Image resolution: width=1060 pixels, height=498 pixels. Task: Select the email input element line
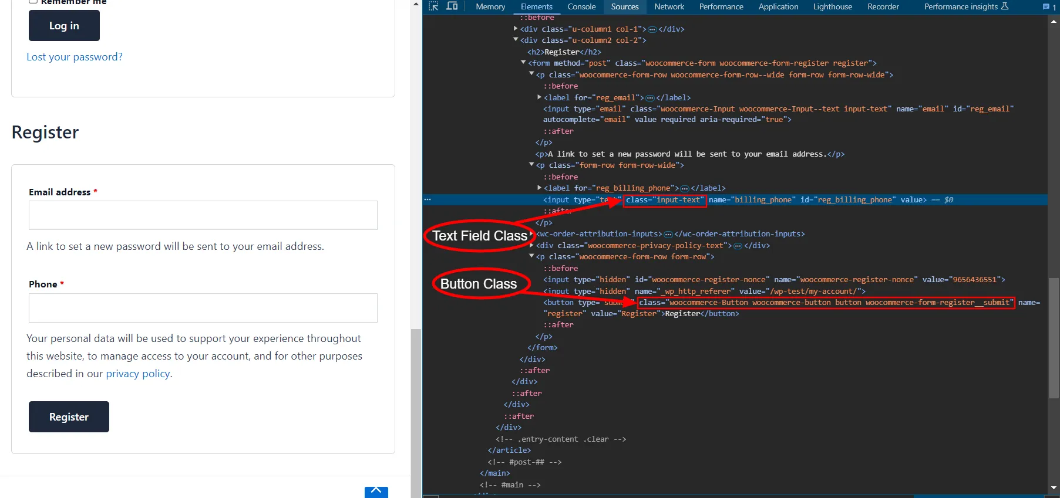(778, 114)
